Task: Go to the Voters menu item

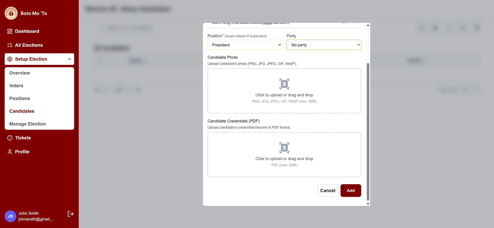Action: point(16,86)
